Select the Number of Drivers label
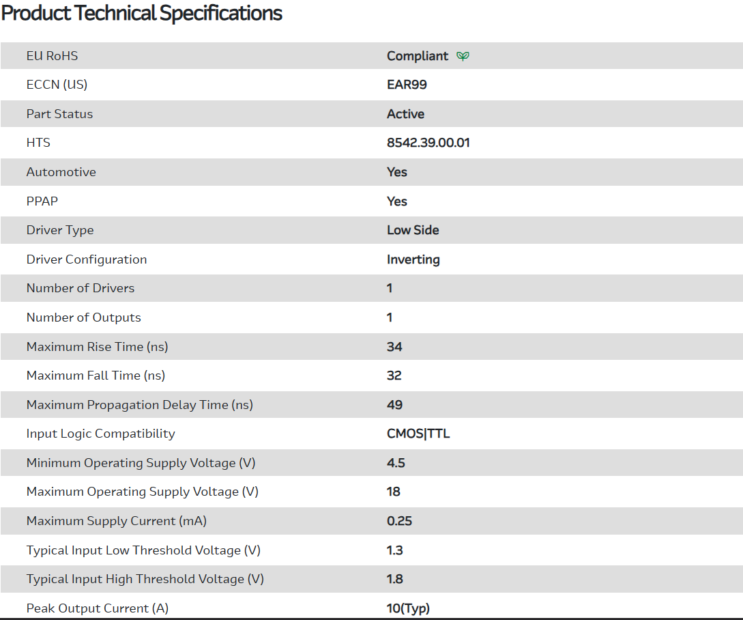This screenshot has height=620, width=743. (81, 288)
